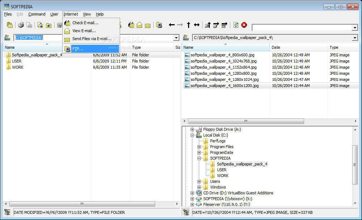This screenshot has width=362, height=220.
Task: Click the left pane horizontal scrollbar thumb
Action: (82, 204)
